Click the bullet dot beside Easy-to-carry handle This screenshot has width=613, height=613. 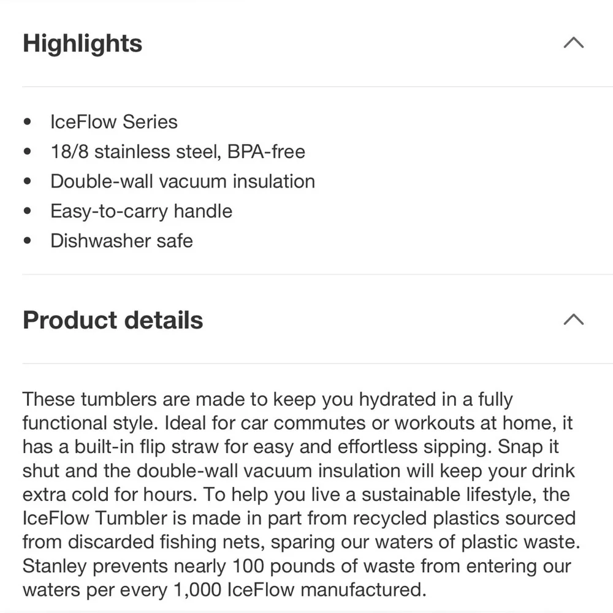[x=27, y=210]
